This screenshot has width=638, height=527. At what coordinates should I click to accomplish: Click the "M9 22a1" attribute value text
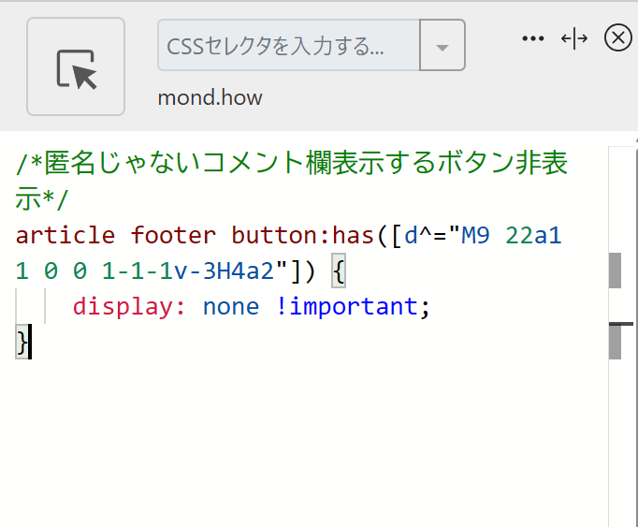512,235
